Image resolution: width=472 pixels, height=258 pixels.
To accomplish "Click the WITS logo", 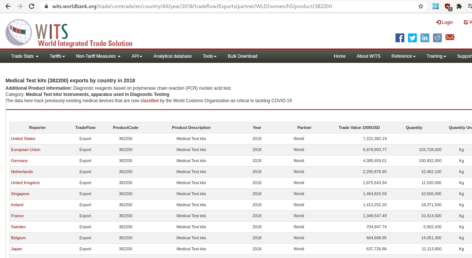I will coord(69,33).
